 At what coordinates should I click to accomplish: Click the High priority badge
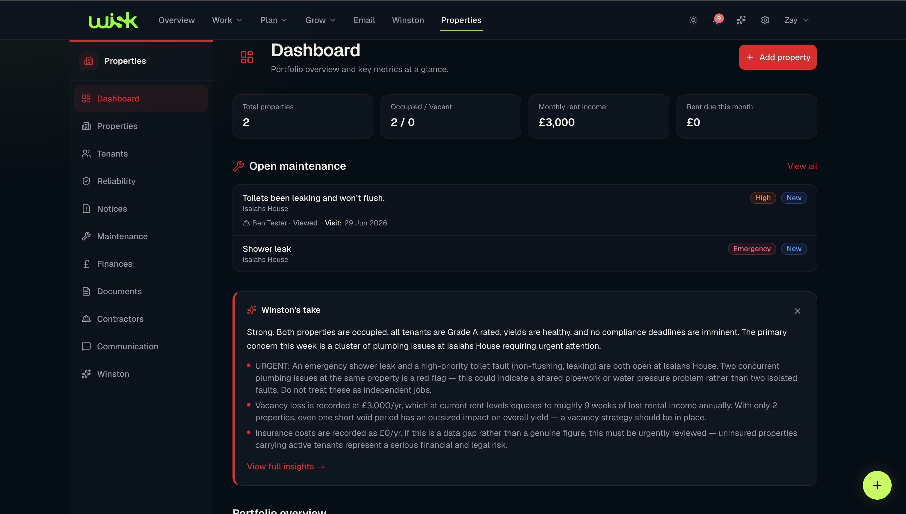pyautogui.click(x=763, y=198)
